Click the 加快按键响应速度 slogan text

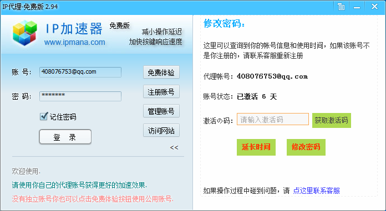point(156,42)
